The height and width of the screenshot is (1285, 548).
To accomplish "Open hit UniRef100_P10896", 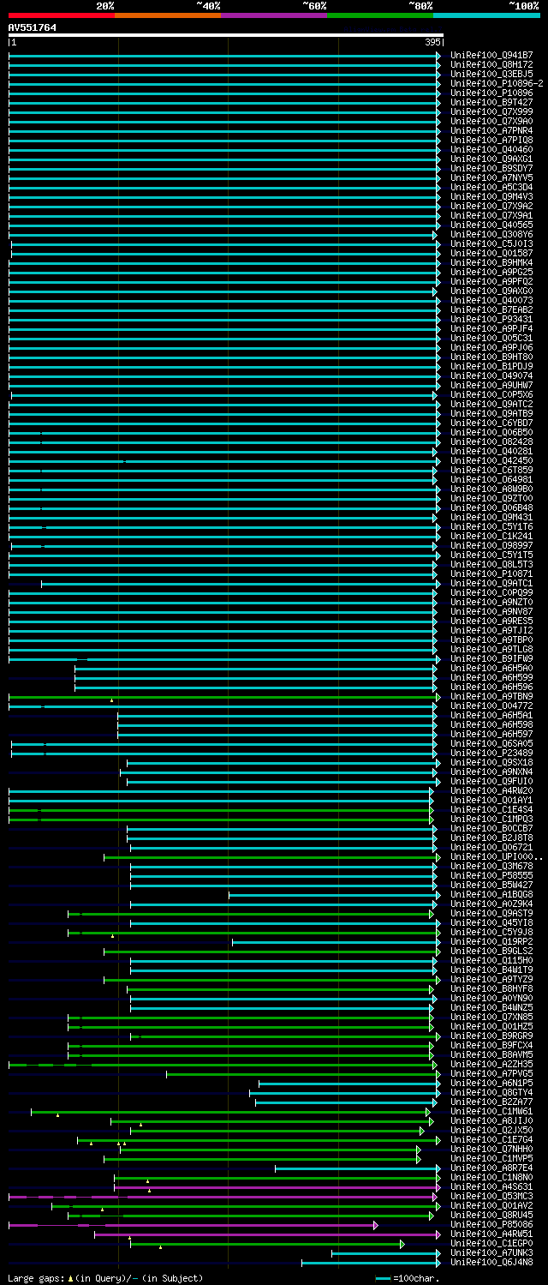I will point(491,93).
